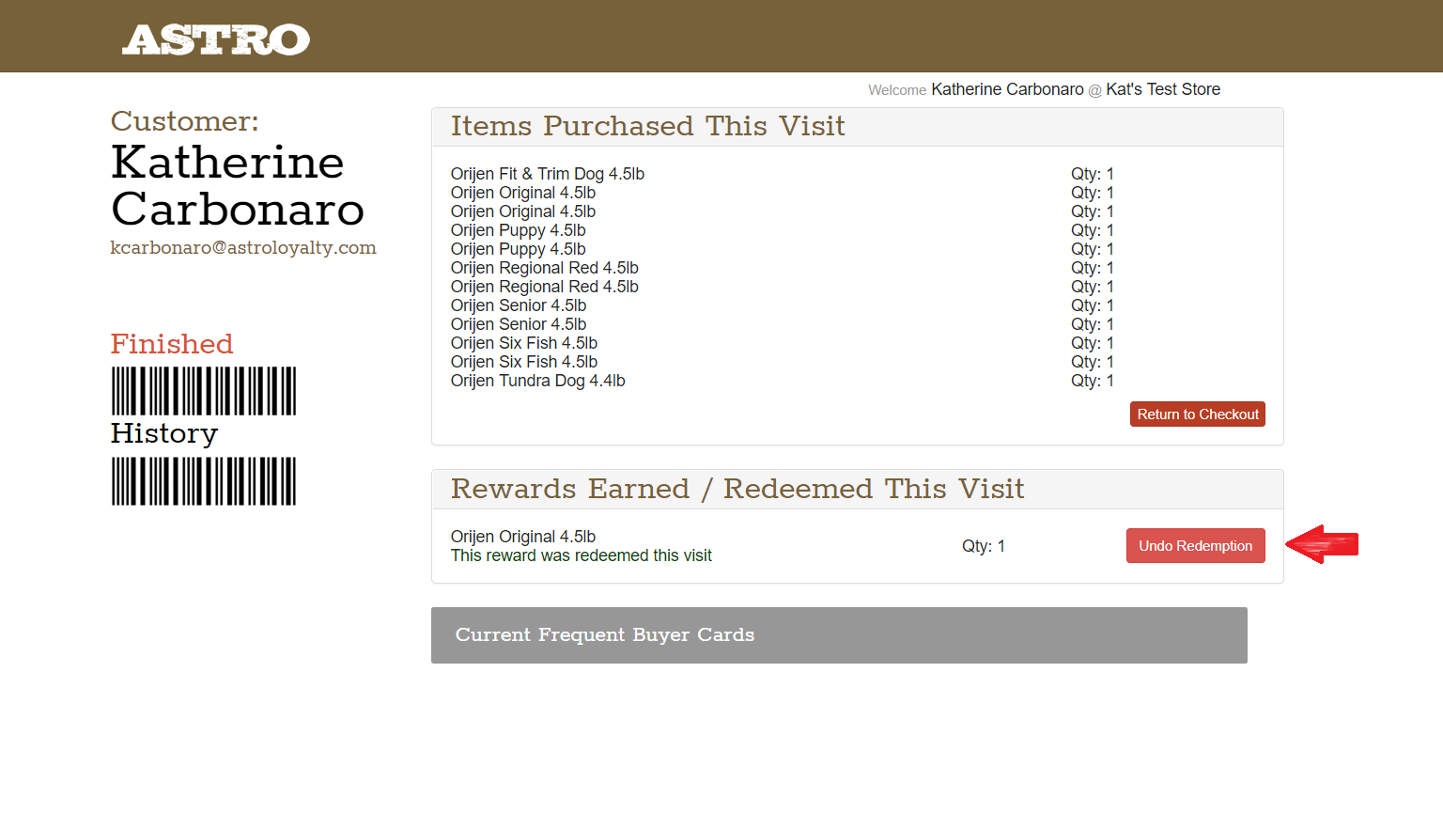
Task: Click the ASTRO logo in header
Action: 216,39
